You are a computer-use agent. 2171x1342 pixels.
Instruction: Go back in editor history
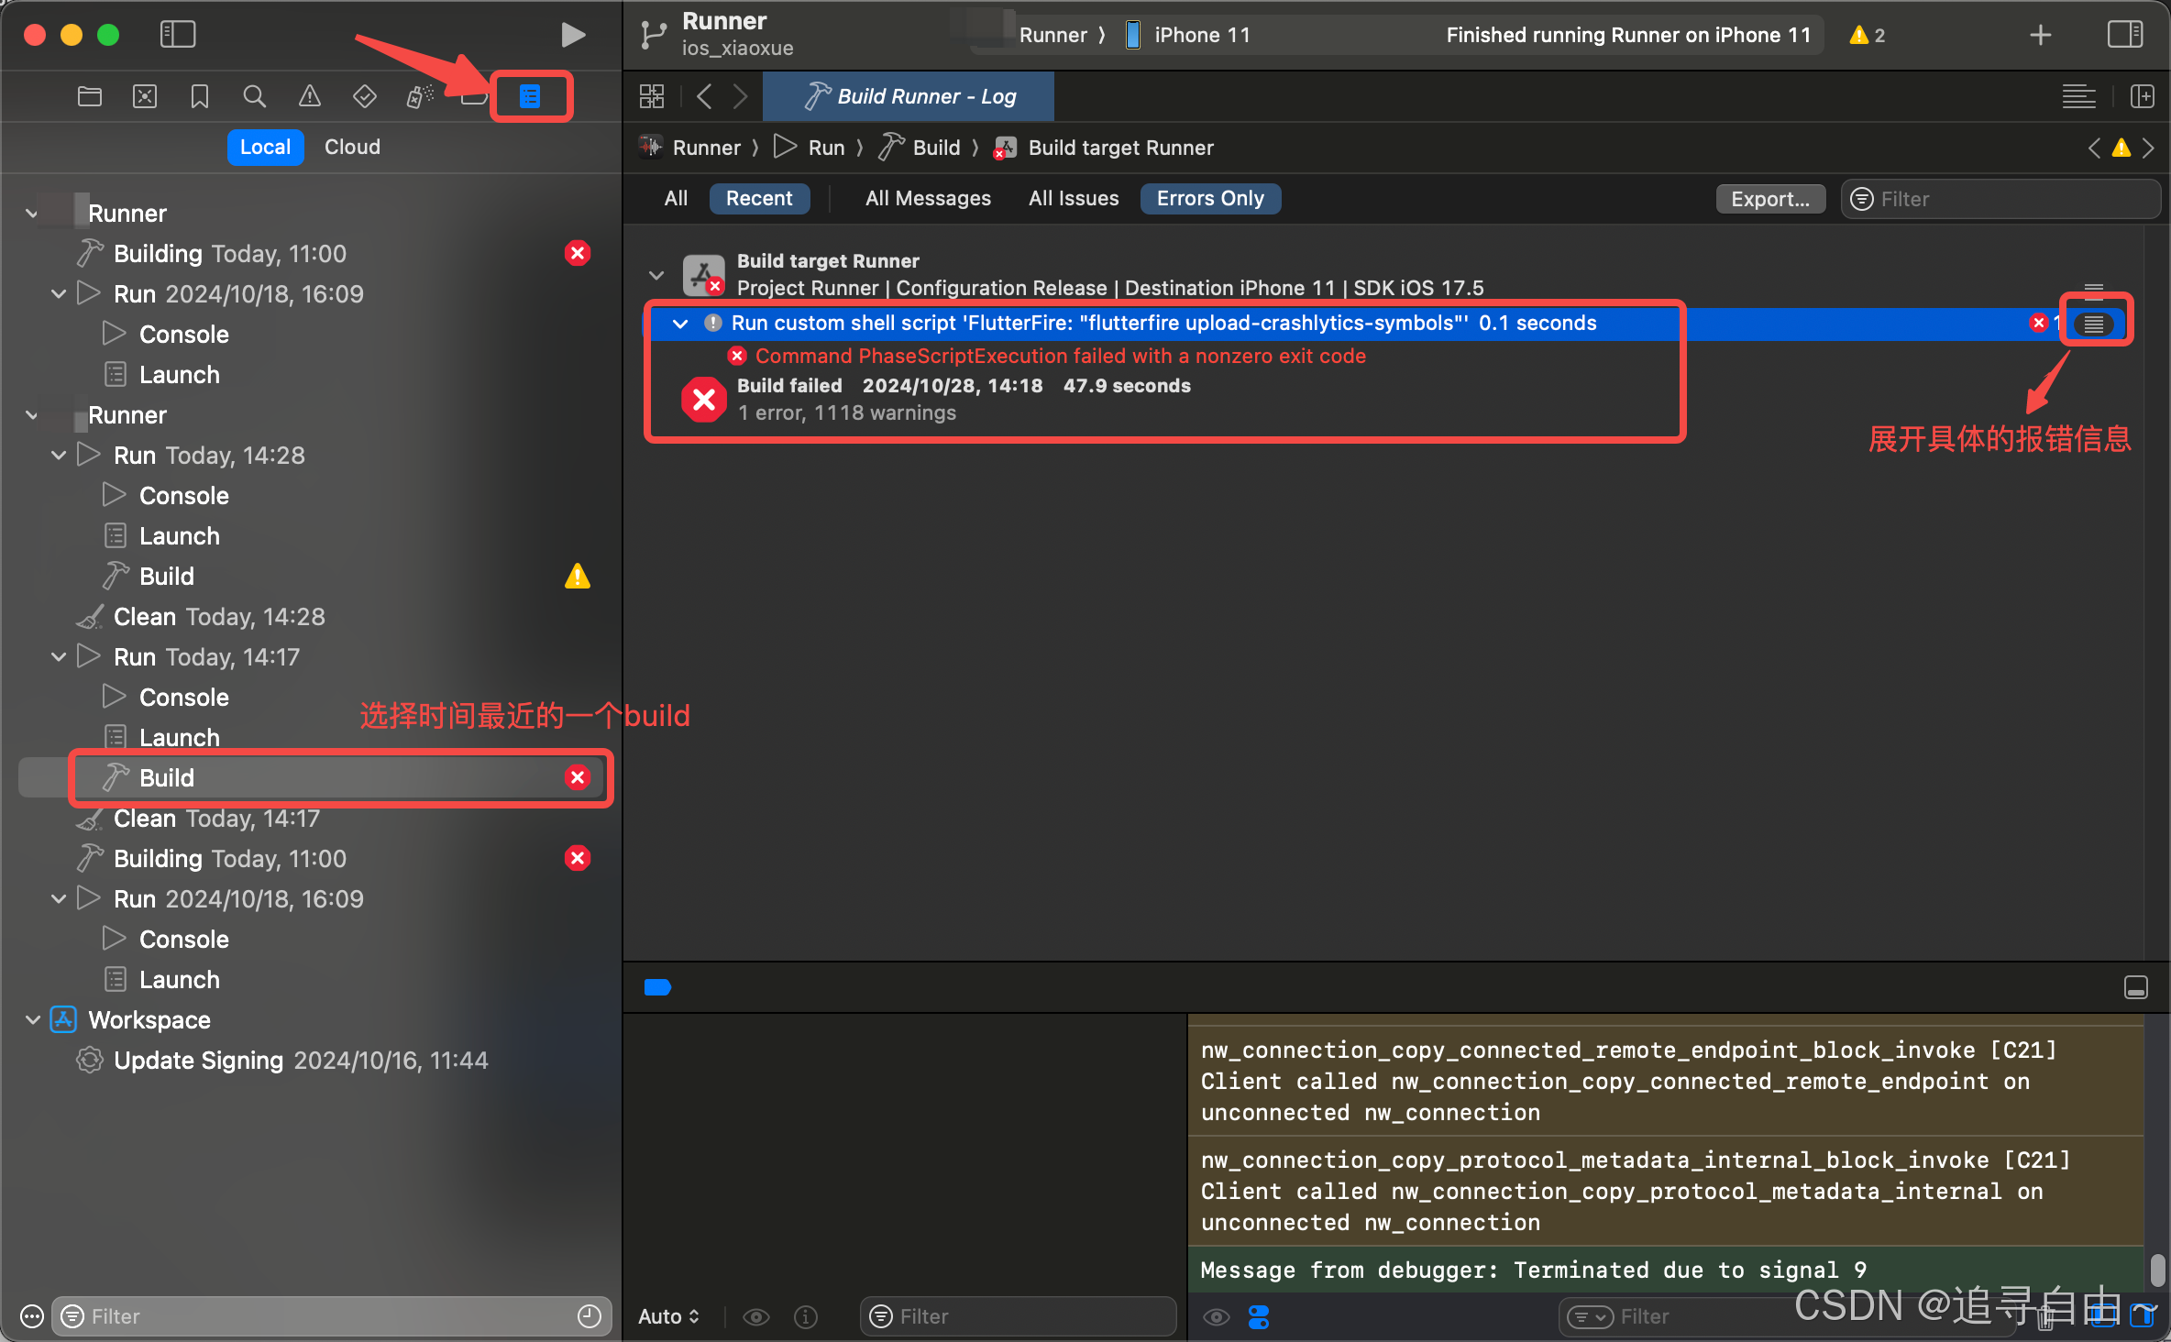point(704,96)
